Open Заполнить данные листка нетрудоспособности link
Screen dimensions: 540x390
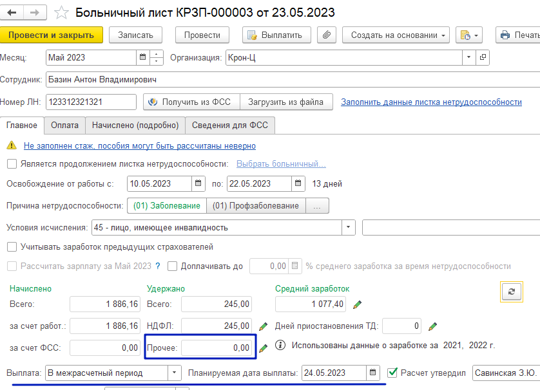point(431,102)
